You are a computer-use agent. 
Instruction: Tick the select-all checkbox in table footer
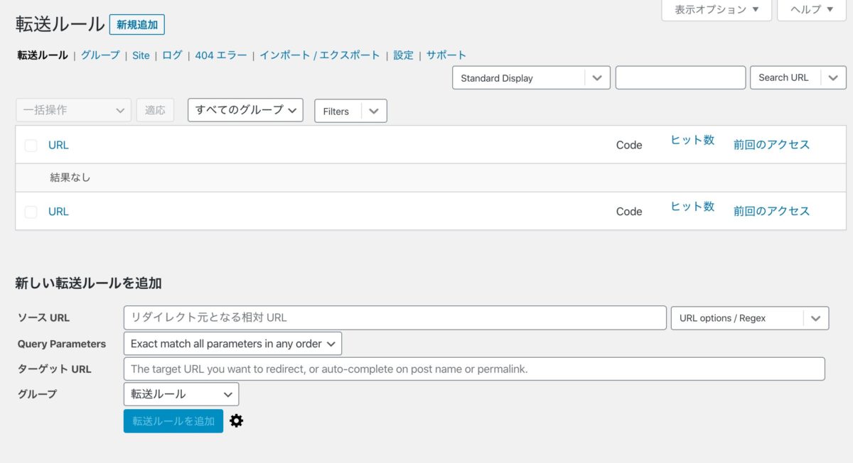(31, 212)
